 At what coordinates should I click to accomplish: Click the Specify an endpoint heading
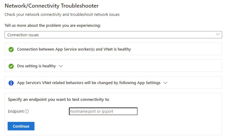(58, 99)
